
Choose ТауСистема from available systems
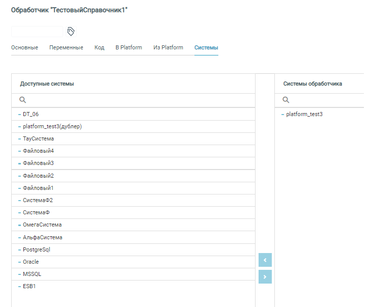point(38,138)
